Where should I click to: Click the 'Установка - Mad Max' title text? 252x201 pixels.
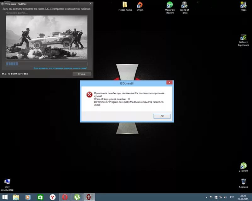[x=16, y=4]
